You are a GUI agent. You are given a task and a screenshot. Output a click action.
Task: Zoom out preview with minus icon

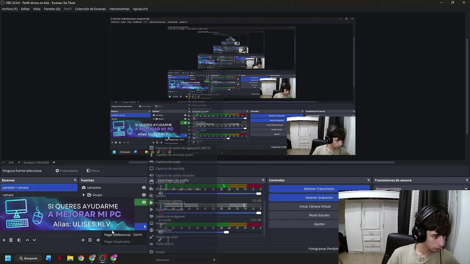pos(4,162)
